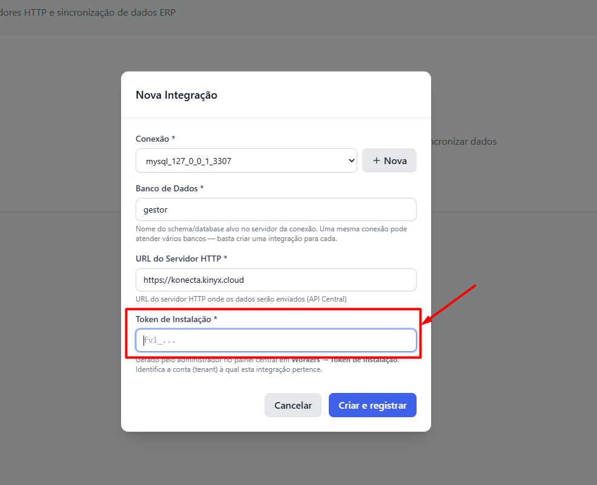Click Criar e registrar button
Image resolution: width=597 pixels, height=485 pixels.
tap(372, 405)
